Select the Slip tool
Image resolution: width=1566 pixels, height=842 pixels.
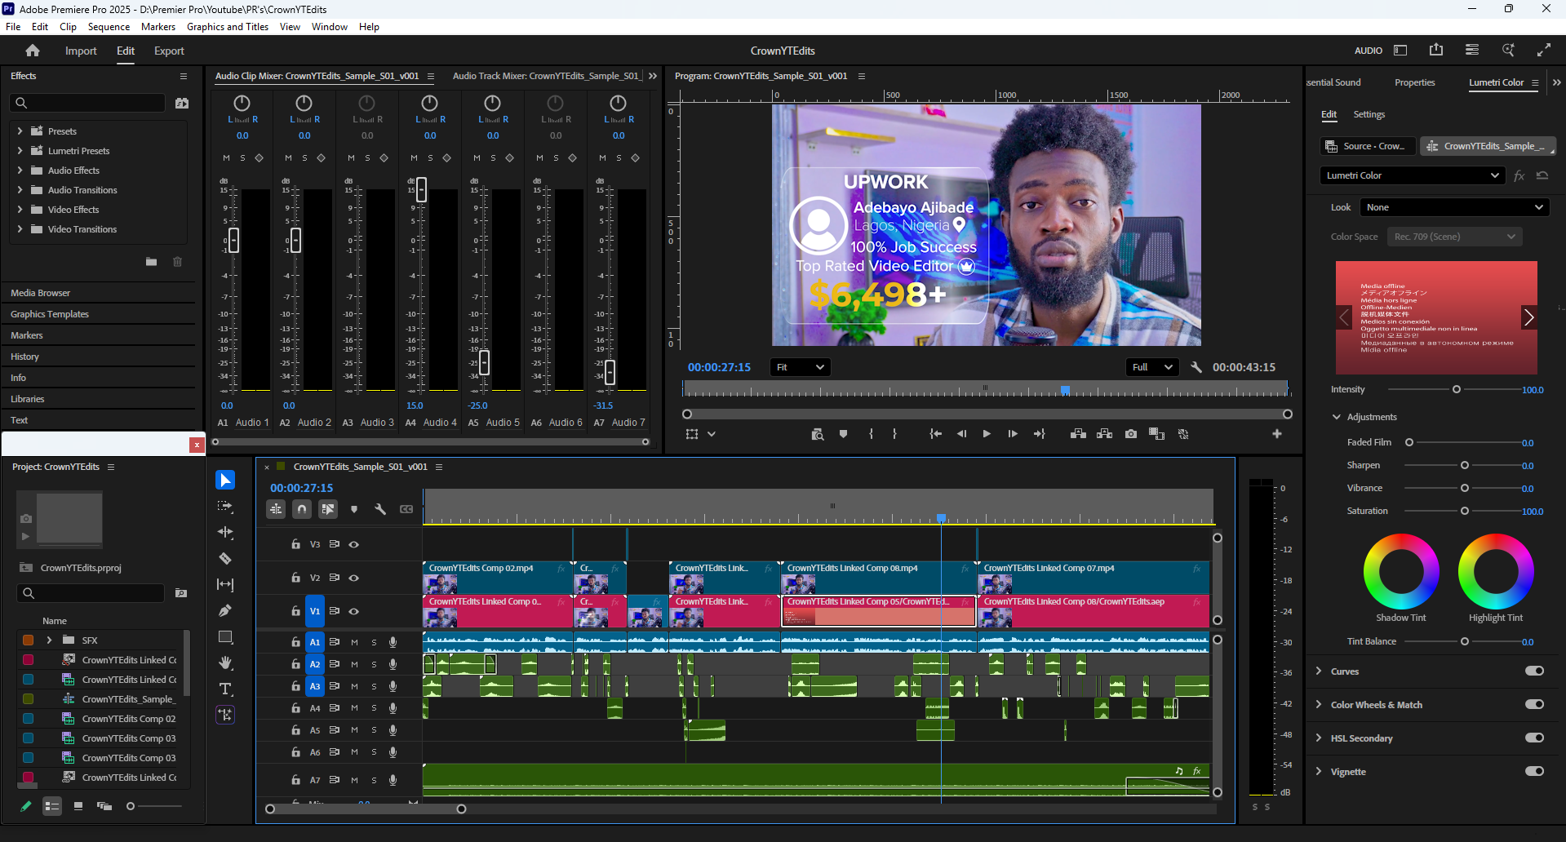coord(225,584)
